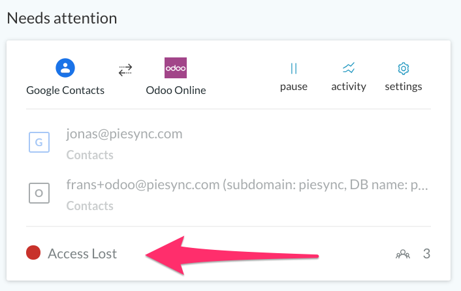The height and width of the screenshot is (291, 461).
Task: Click the pause label text
Action: (294, 87)
